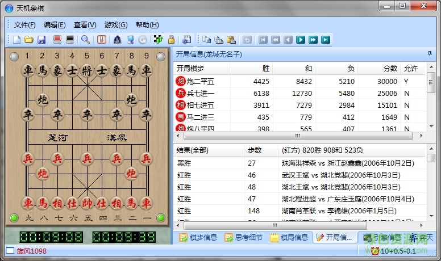The width and height of the screenshot is (441, 261).
Task: Select the 炮二平五 opening move row
Action: [299, 82]
